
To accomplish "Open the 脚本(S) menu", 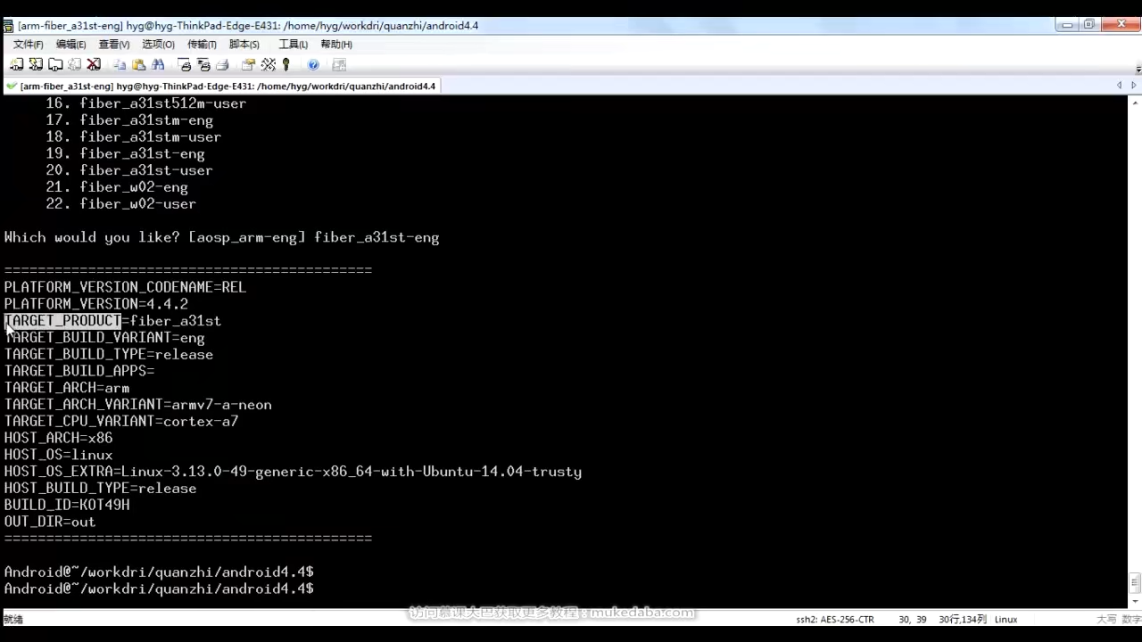I will click(244, 44).
